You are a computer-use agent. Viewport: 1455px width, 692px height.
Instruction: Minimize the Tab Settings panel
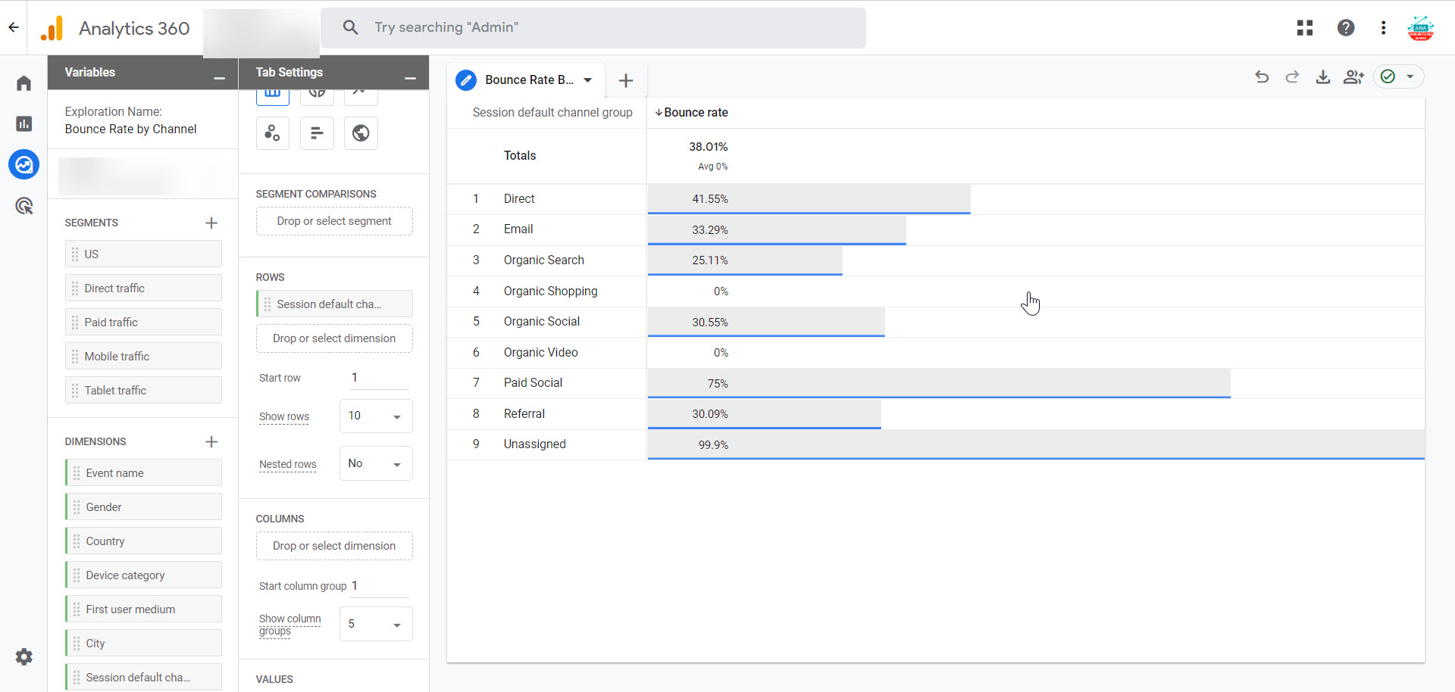click(x=410, y=78)
